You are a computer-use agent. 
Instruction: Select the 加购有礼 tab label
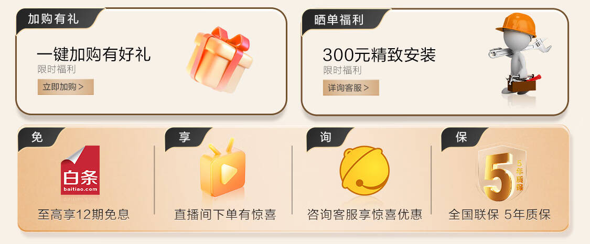(x=53, y=19)
